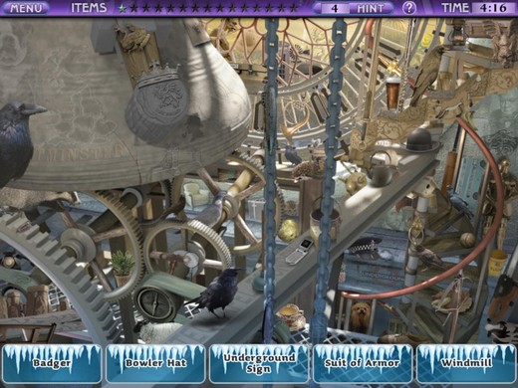This screenshot has width=518, height=388.
Task: Select the Badger item card
Action: 52,363
